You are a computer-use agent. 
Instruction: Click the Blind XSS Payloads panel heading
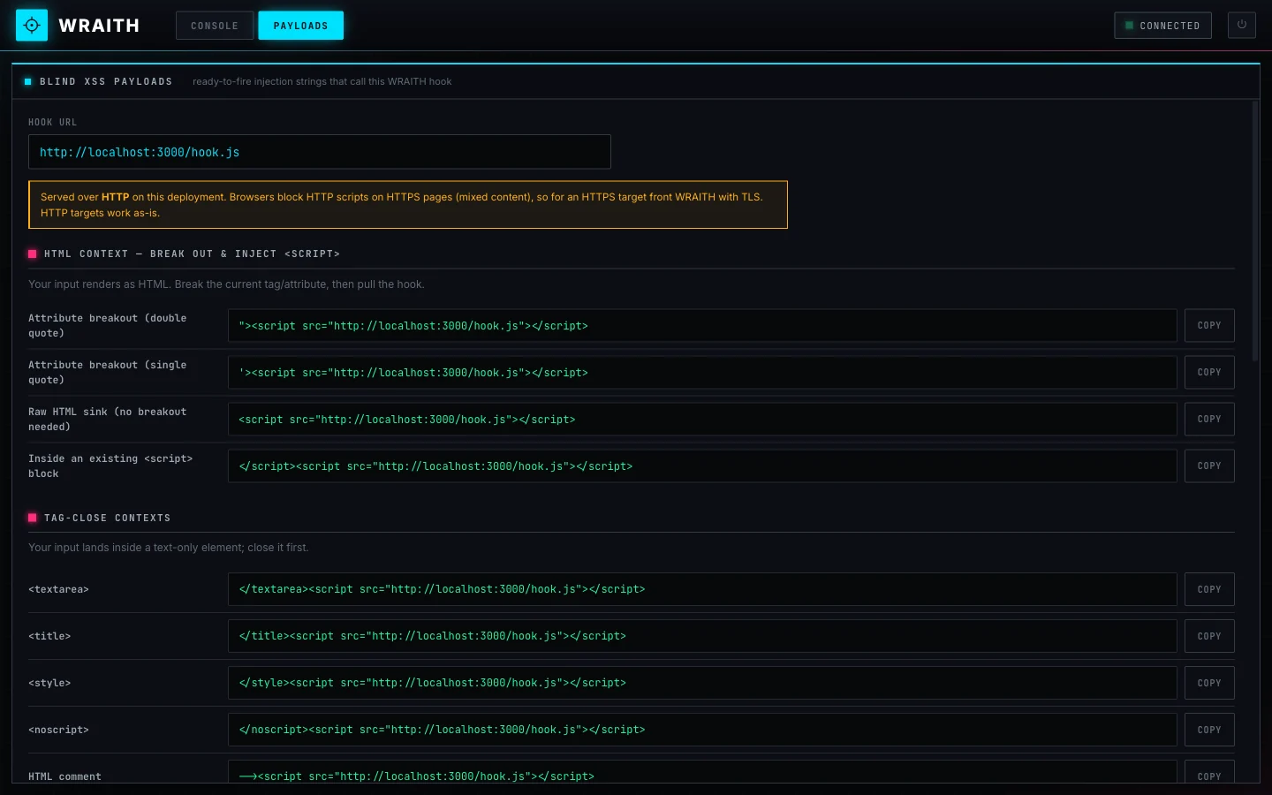(x=106, y=81)
